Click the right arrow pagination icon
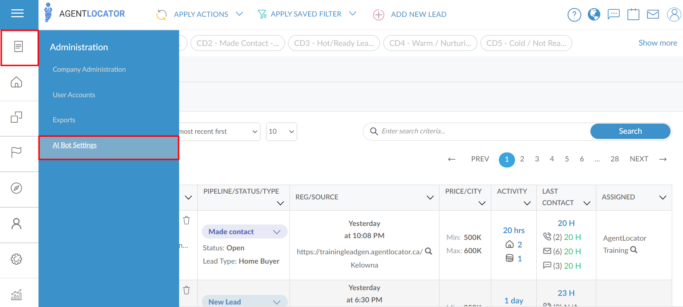Screen dimensions: 683x307 [x=663, y=159]
